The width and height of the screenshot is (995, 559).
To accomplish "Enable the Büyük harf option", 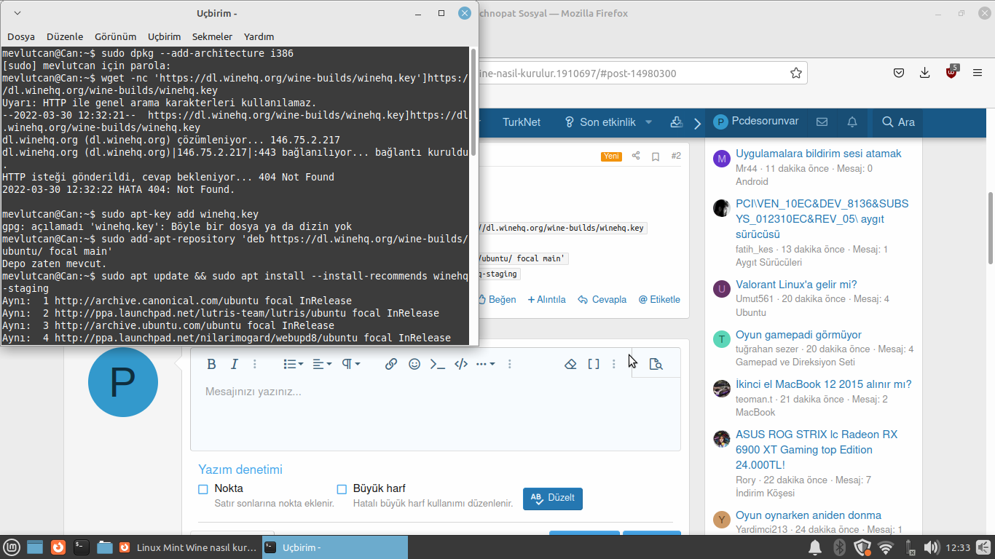I will [x=342, y=489].
